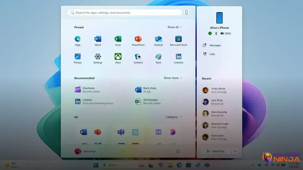This screenshot has width=303, height=170.
Task: Open the weather widget on taskbar
Action: tap(11, 165)
